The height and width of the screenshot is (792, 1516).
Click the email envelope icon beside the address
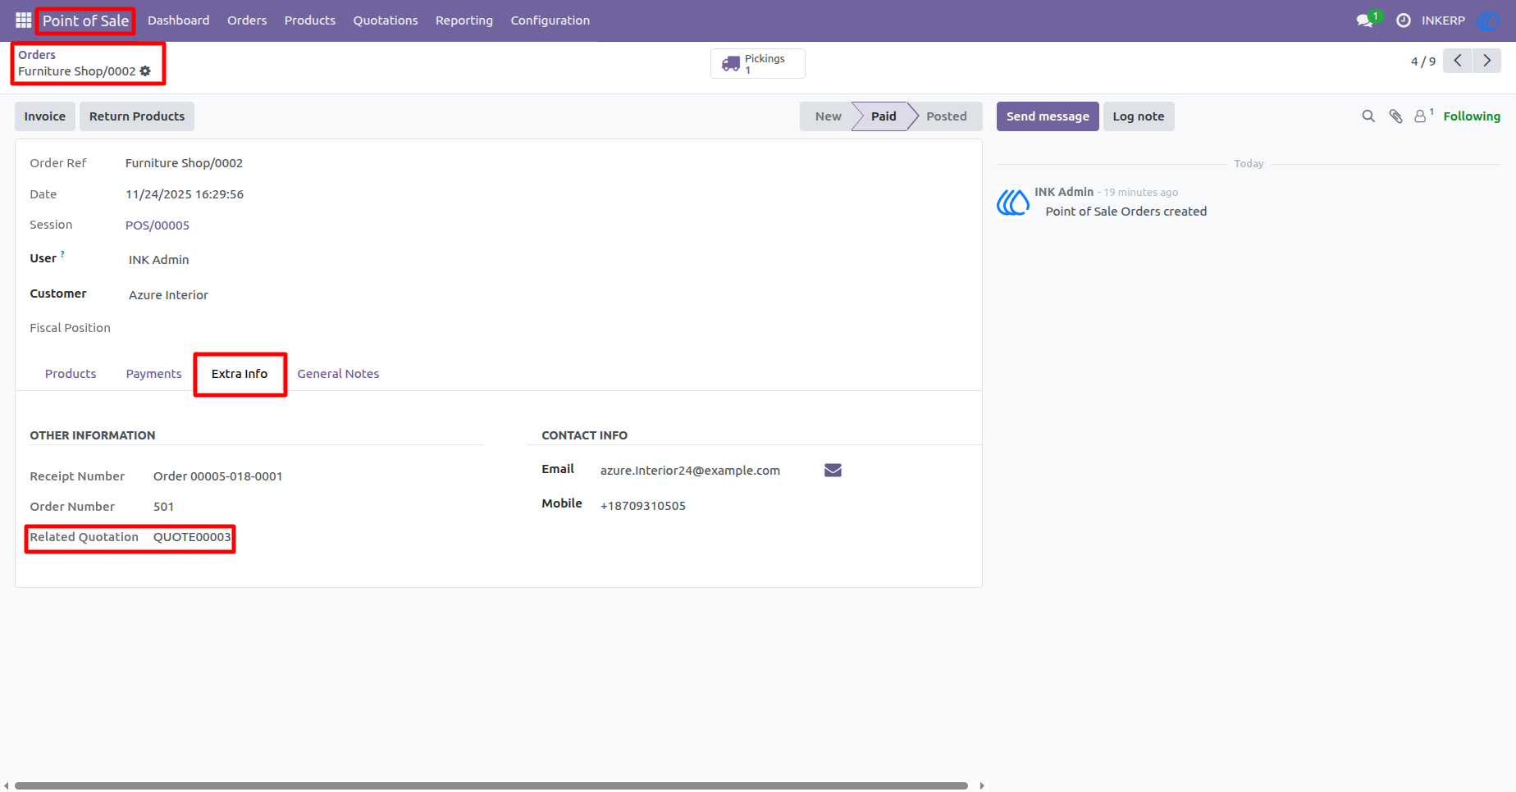click(x=833, y=471)
